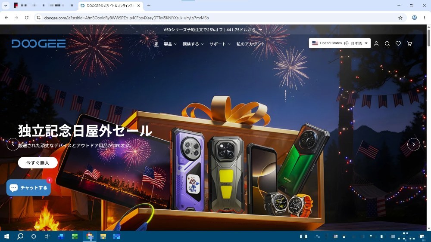Image resolution: width=431 pixels, height=242 pixels.
Task: Expand the 製品 menu dropdown
Action: click(x=170, y=44)
